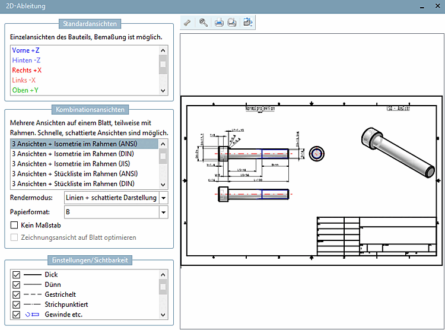Enable the Kein Maßstab checkbox

(15, 226)
